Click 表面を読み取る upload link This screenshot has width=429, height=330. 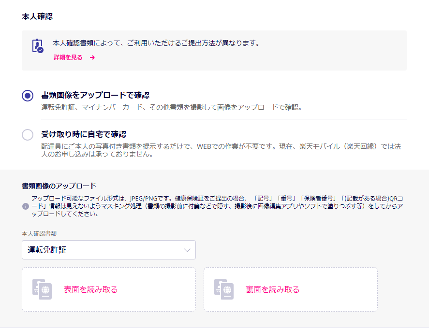point(90,289)
